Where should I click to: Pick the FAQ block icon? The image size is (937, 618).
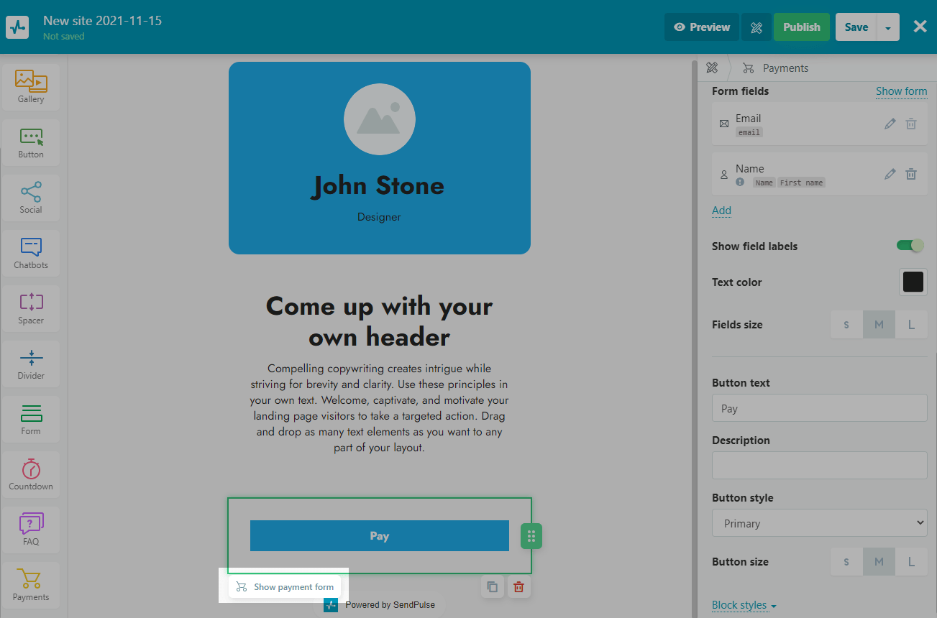pos(31,530)
